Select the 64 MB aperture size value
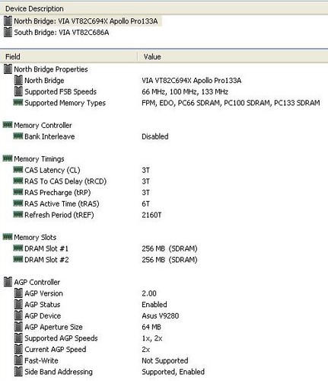 (151, 327)
